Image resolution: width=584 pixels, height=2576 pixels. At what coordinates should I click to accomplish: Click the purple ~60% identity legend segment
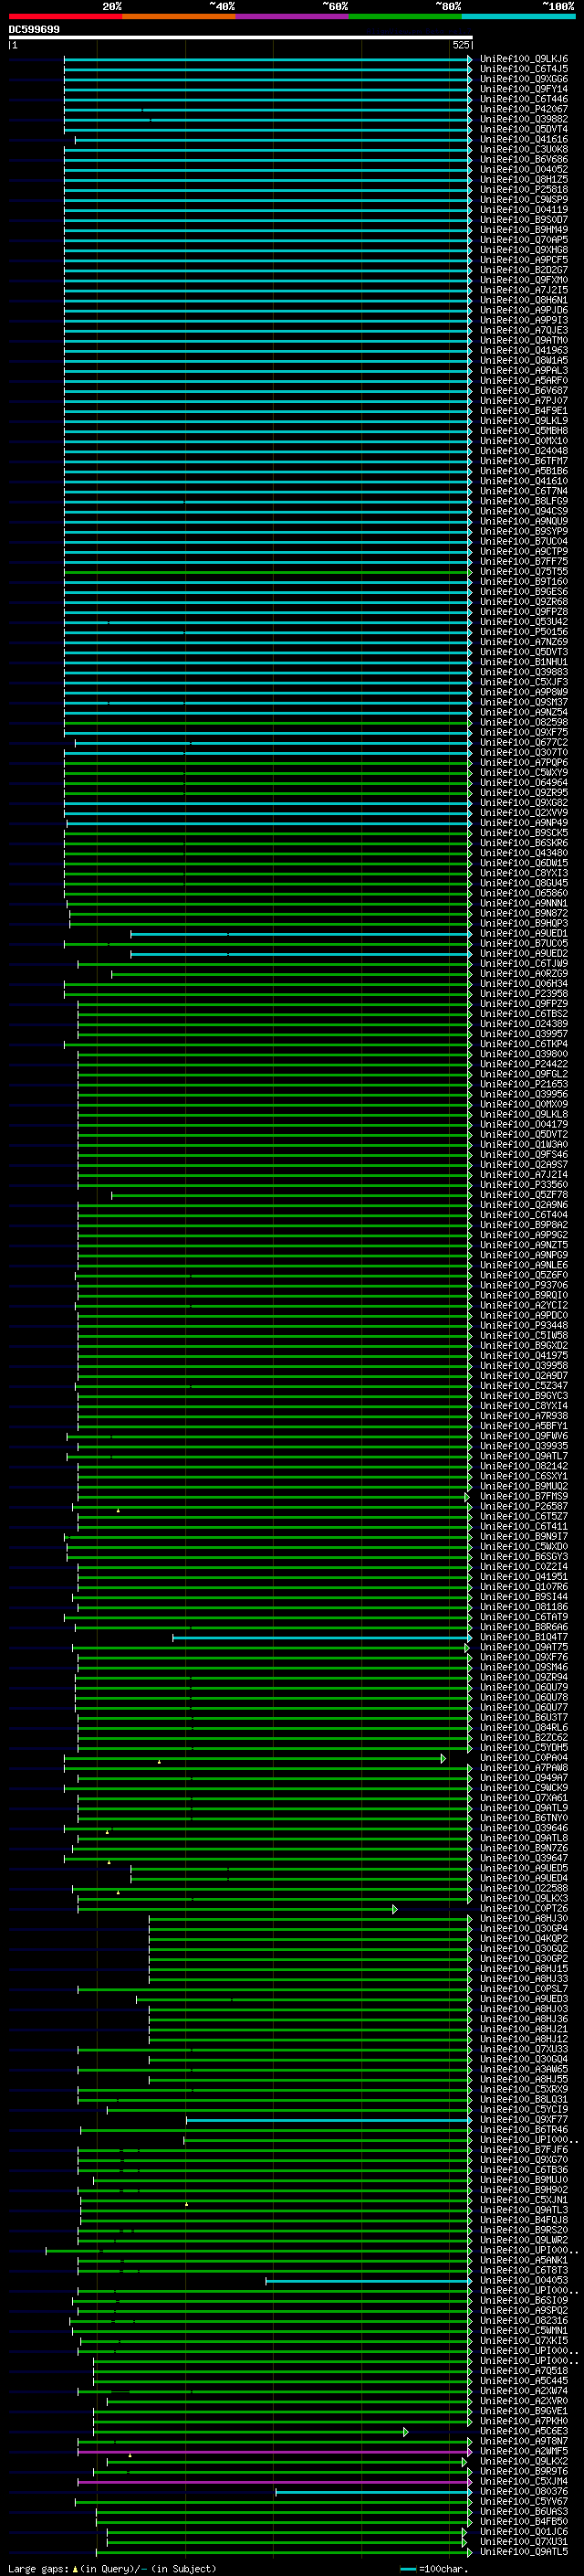coord(293,16)
